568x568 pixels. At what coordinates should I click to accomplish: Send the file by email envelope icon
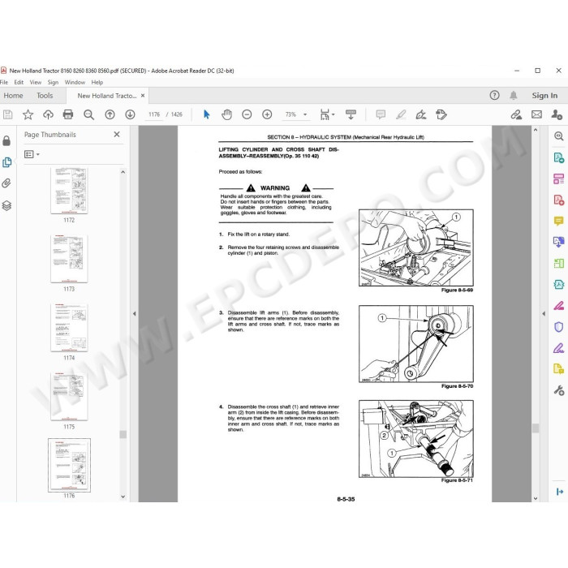tap(536, 115)
